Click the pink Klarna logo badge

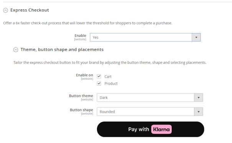161,129
